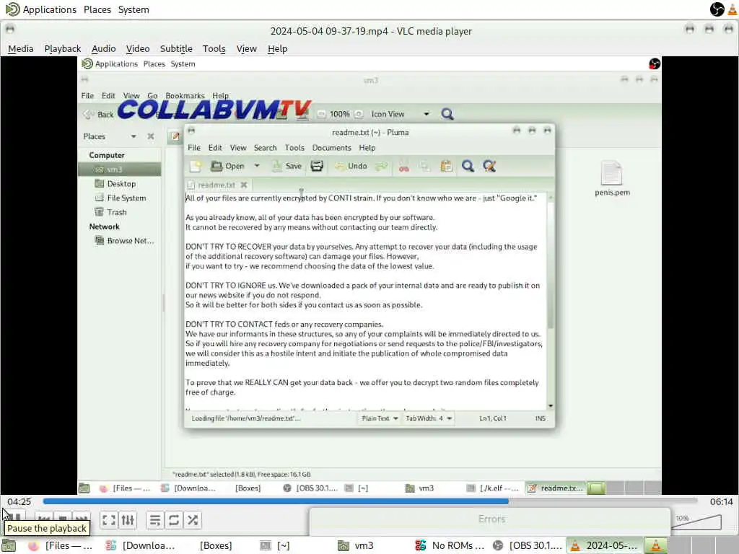Switch to the [Files — ... taskbar window
739x554 pixels.
(61, 545)
